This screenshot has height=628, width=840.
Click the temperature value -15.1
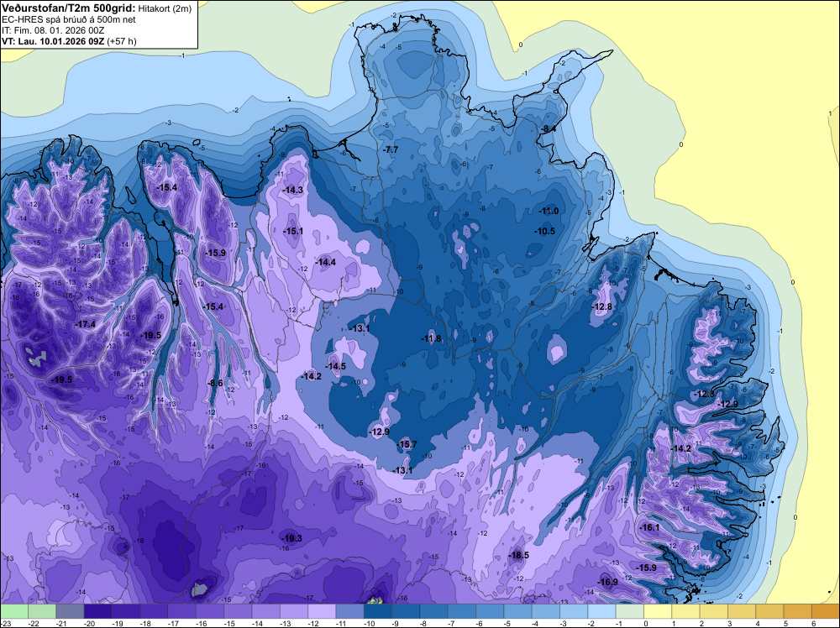tap(293, 231)
